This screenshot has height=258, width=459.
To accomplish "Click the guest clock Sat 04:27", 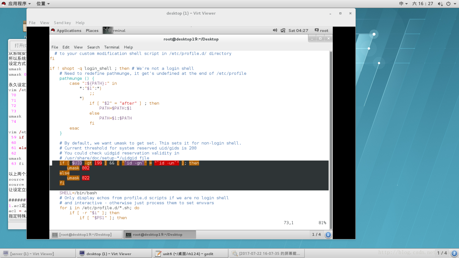I will 298,30.
